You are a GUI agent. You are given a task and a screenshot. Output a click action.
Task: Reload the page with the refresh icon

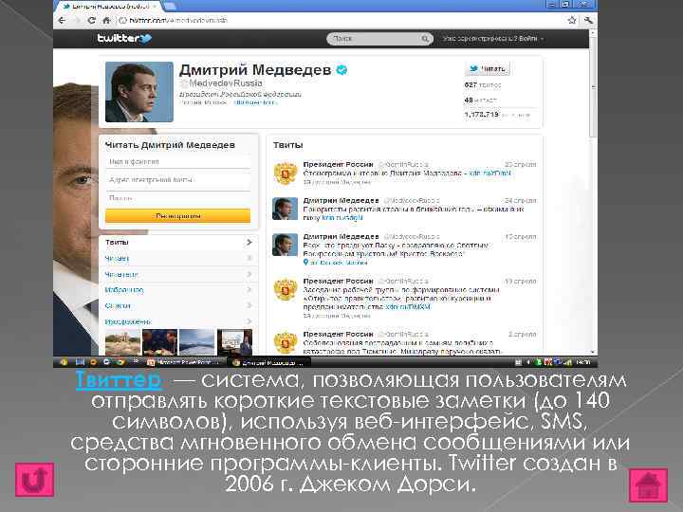[91, 21]
